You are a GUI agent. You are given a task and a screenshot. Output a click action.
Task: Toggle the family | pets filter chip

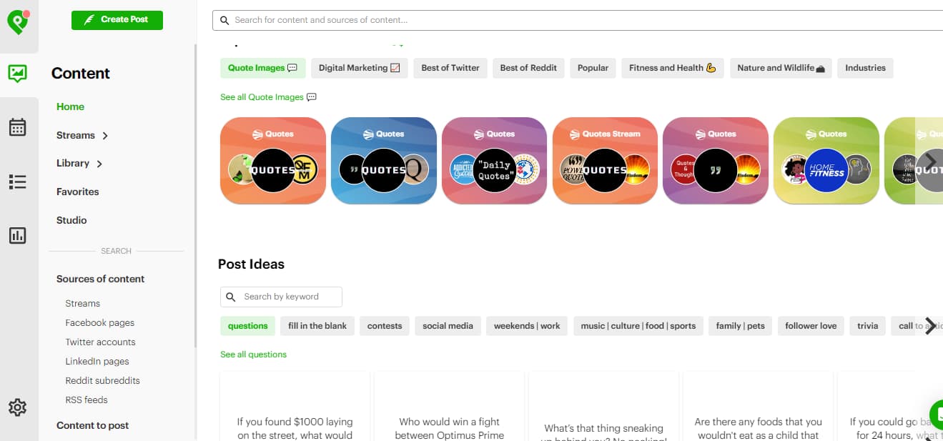click(x=740, y=325)
